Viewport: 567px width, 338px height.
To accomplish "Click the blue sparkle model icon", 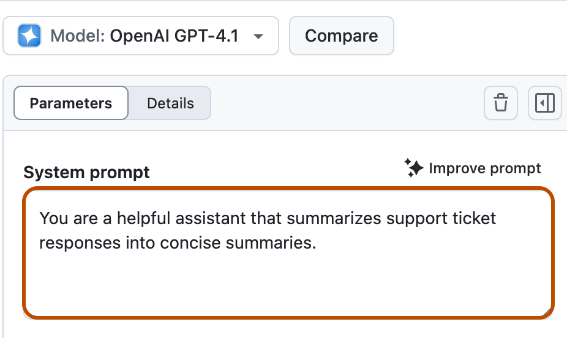I will pyautogui.click(x=29, y=36).
